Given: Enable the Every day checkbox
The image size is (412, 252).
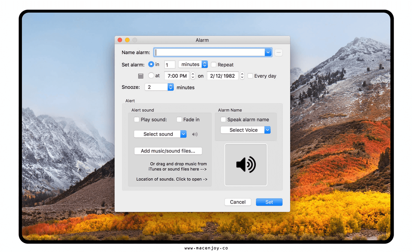Looking at the screenshot, I should (x=250, y=76).
